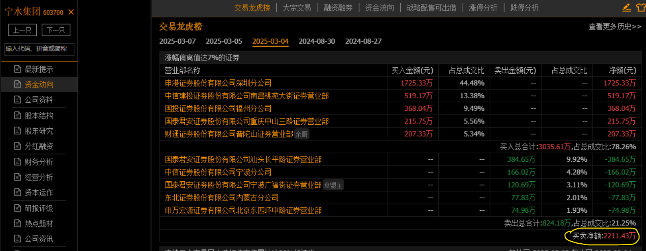The width and height of the screenshot is (646, 251).
Task: Open 财通证券普陀山证券营业部 link
Action: tap(229, 134)
